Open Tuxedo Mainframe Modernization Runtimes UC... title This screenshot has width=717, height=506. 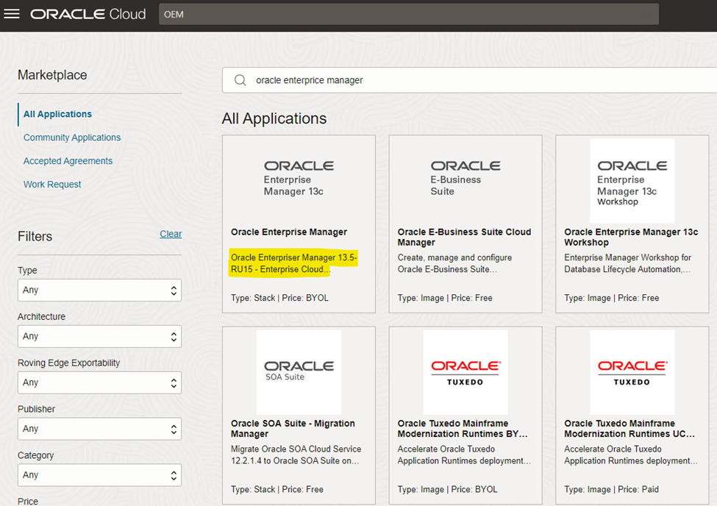pos(629,428)
